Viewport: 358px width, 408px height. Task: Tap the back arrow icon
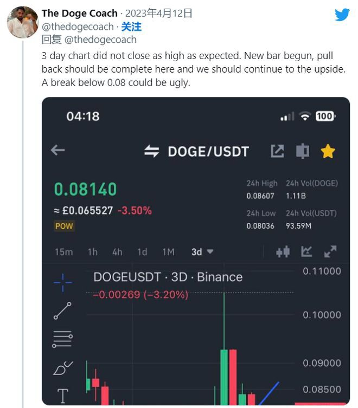tap(58, 151)
